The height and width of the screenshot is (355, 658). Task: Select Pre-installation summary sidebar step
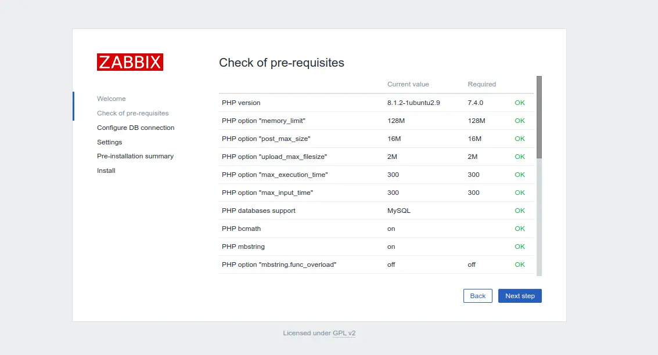135,156
